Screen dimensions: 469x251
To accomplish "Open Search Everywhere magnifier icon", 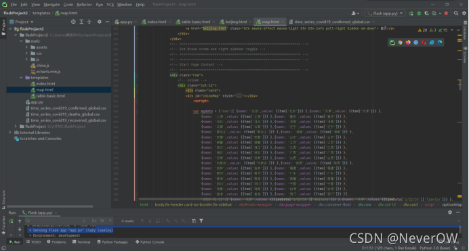I will pos(456,14).
